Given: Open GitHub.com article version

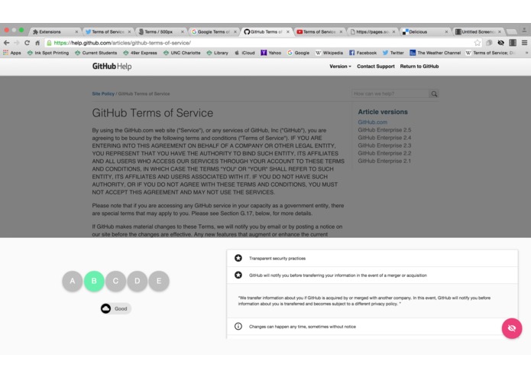Looking at the screenshot, I should pos(373,122).
